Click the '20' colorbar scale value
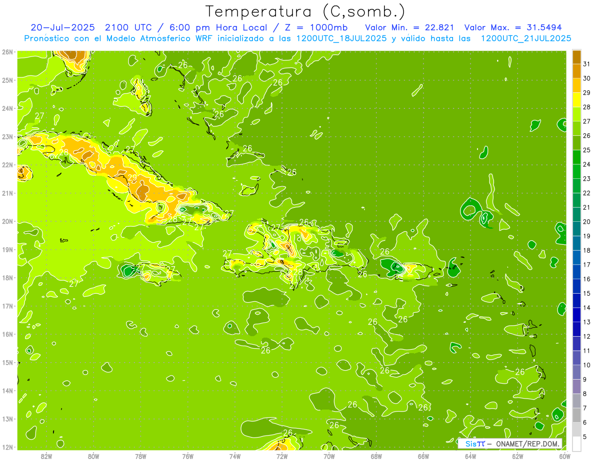600x463 pixels. click(x=587, y=222)
